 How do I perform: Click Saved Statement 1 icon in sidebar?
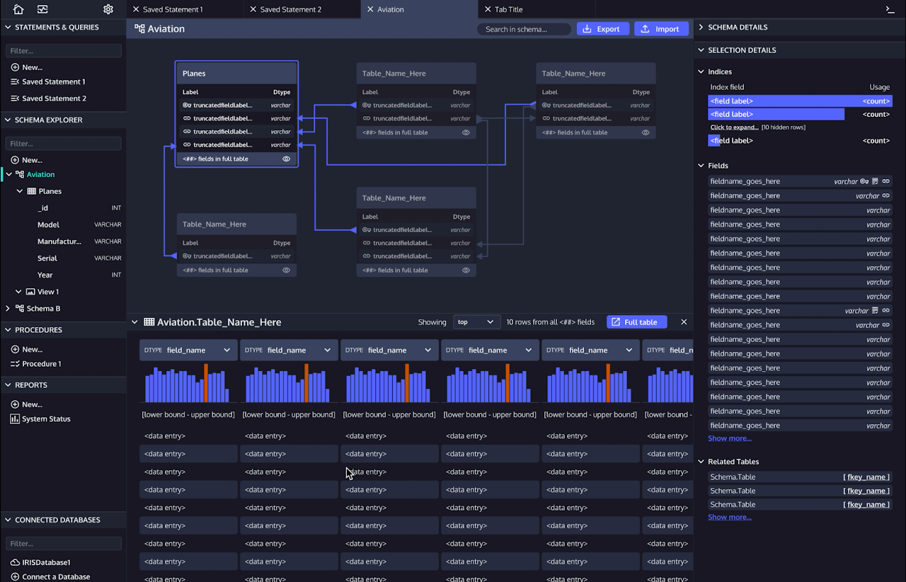15,81
